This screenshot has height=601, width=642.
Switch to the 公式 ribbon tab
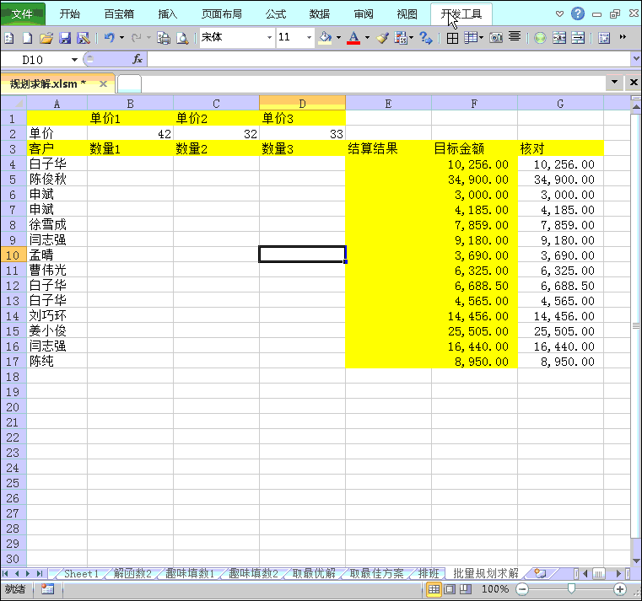coord(275,14)
